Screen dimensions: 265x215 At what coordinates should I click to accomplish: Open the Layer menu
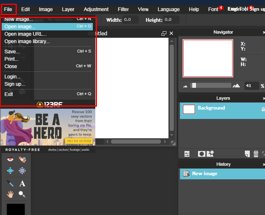(x=68, y=9)
